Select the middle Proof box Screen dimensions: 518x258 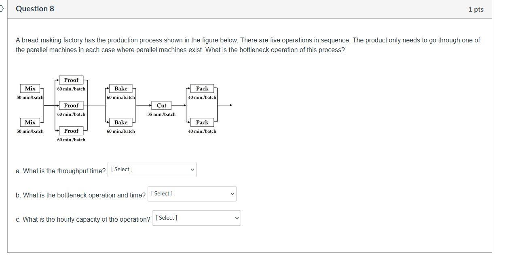point(71,105)
